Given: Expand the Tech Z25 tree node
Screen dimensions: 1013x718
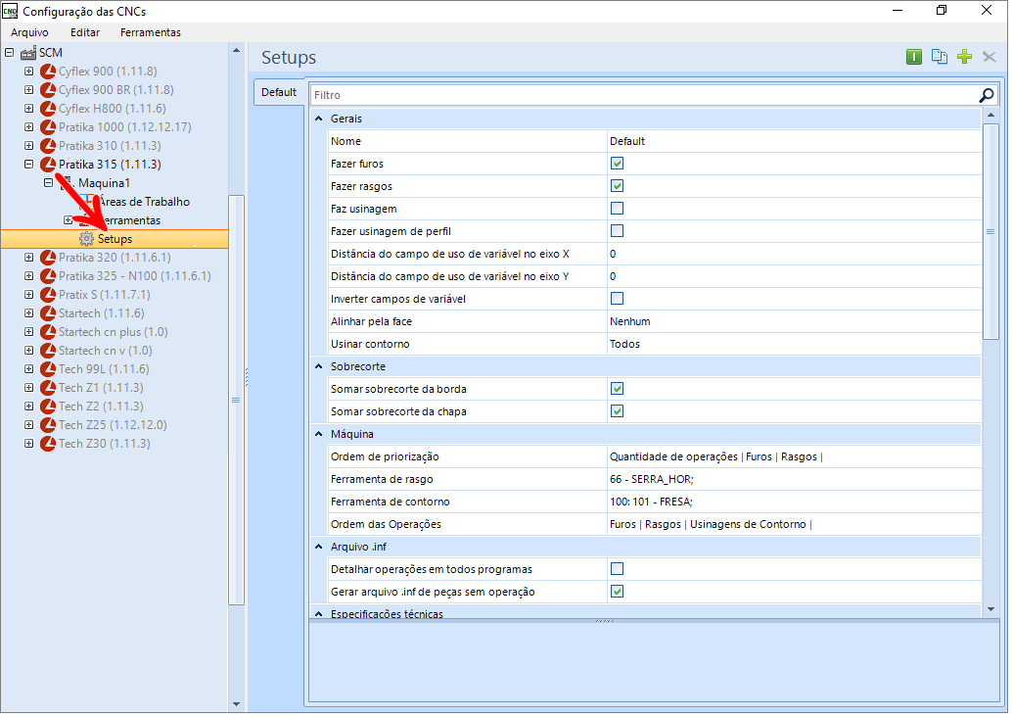Looking at the screenshot, I should pos(29,426).
